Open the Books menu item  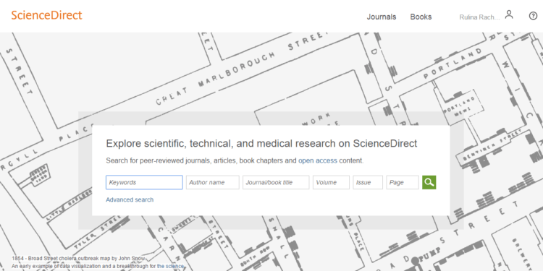point(421,17)
